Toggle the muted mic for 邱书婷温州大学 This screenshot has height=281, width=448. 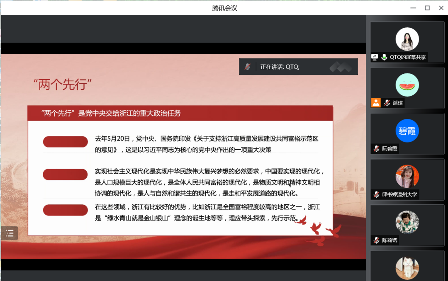point(376,194)
